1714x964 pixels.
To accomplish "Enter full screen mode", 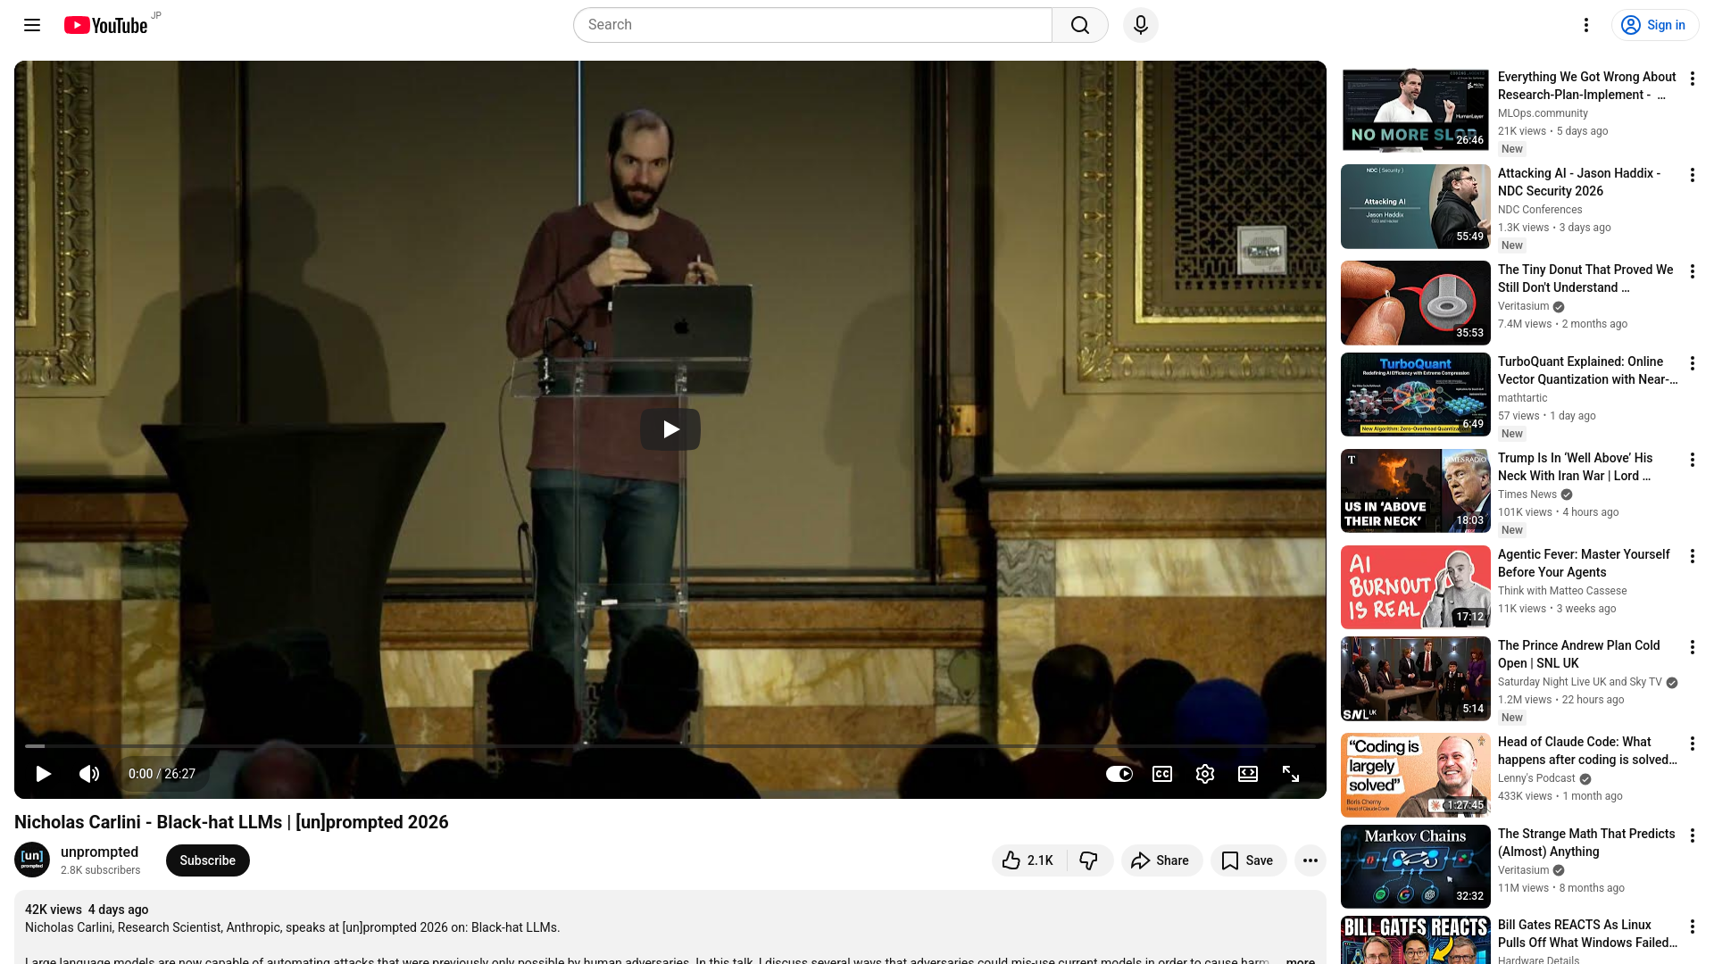I will [1290, 774].
